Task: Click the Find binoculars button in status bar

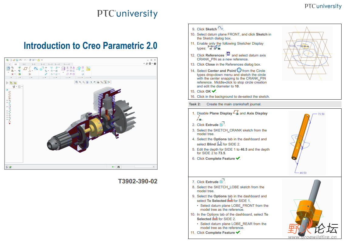Action: (118, 167)
